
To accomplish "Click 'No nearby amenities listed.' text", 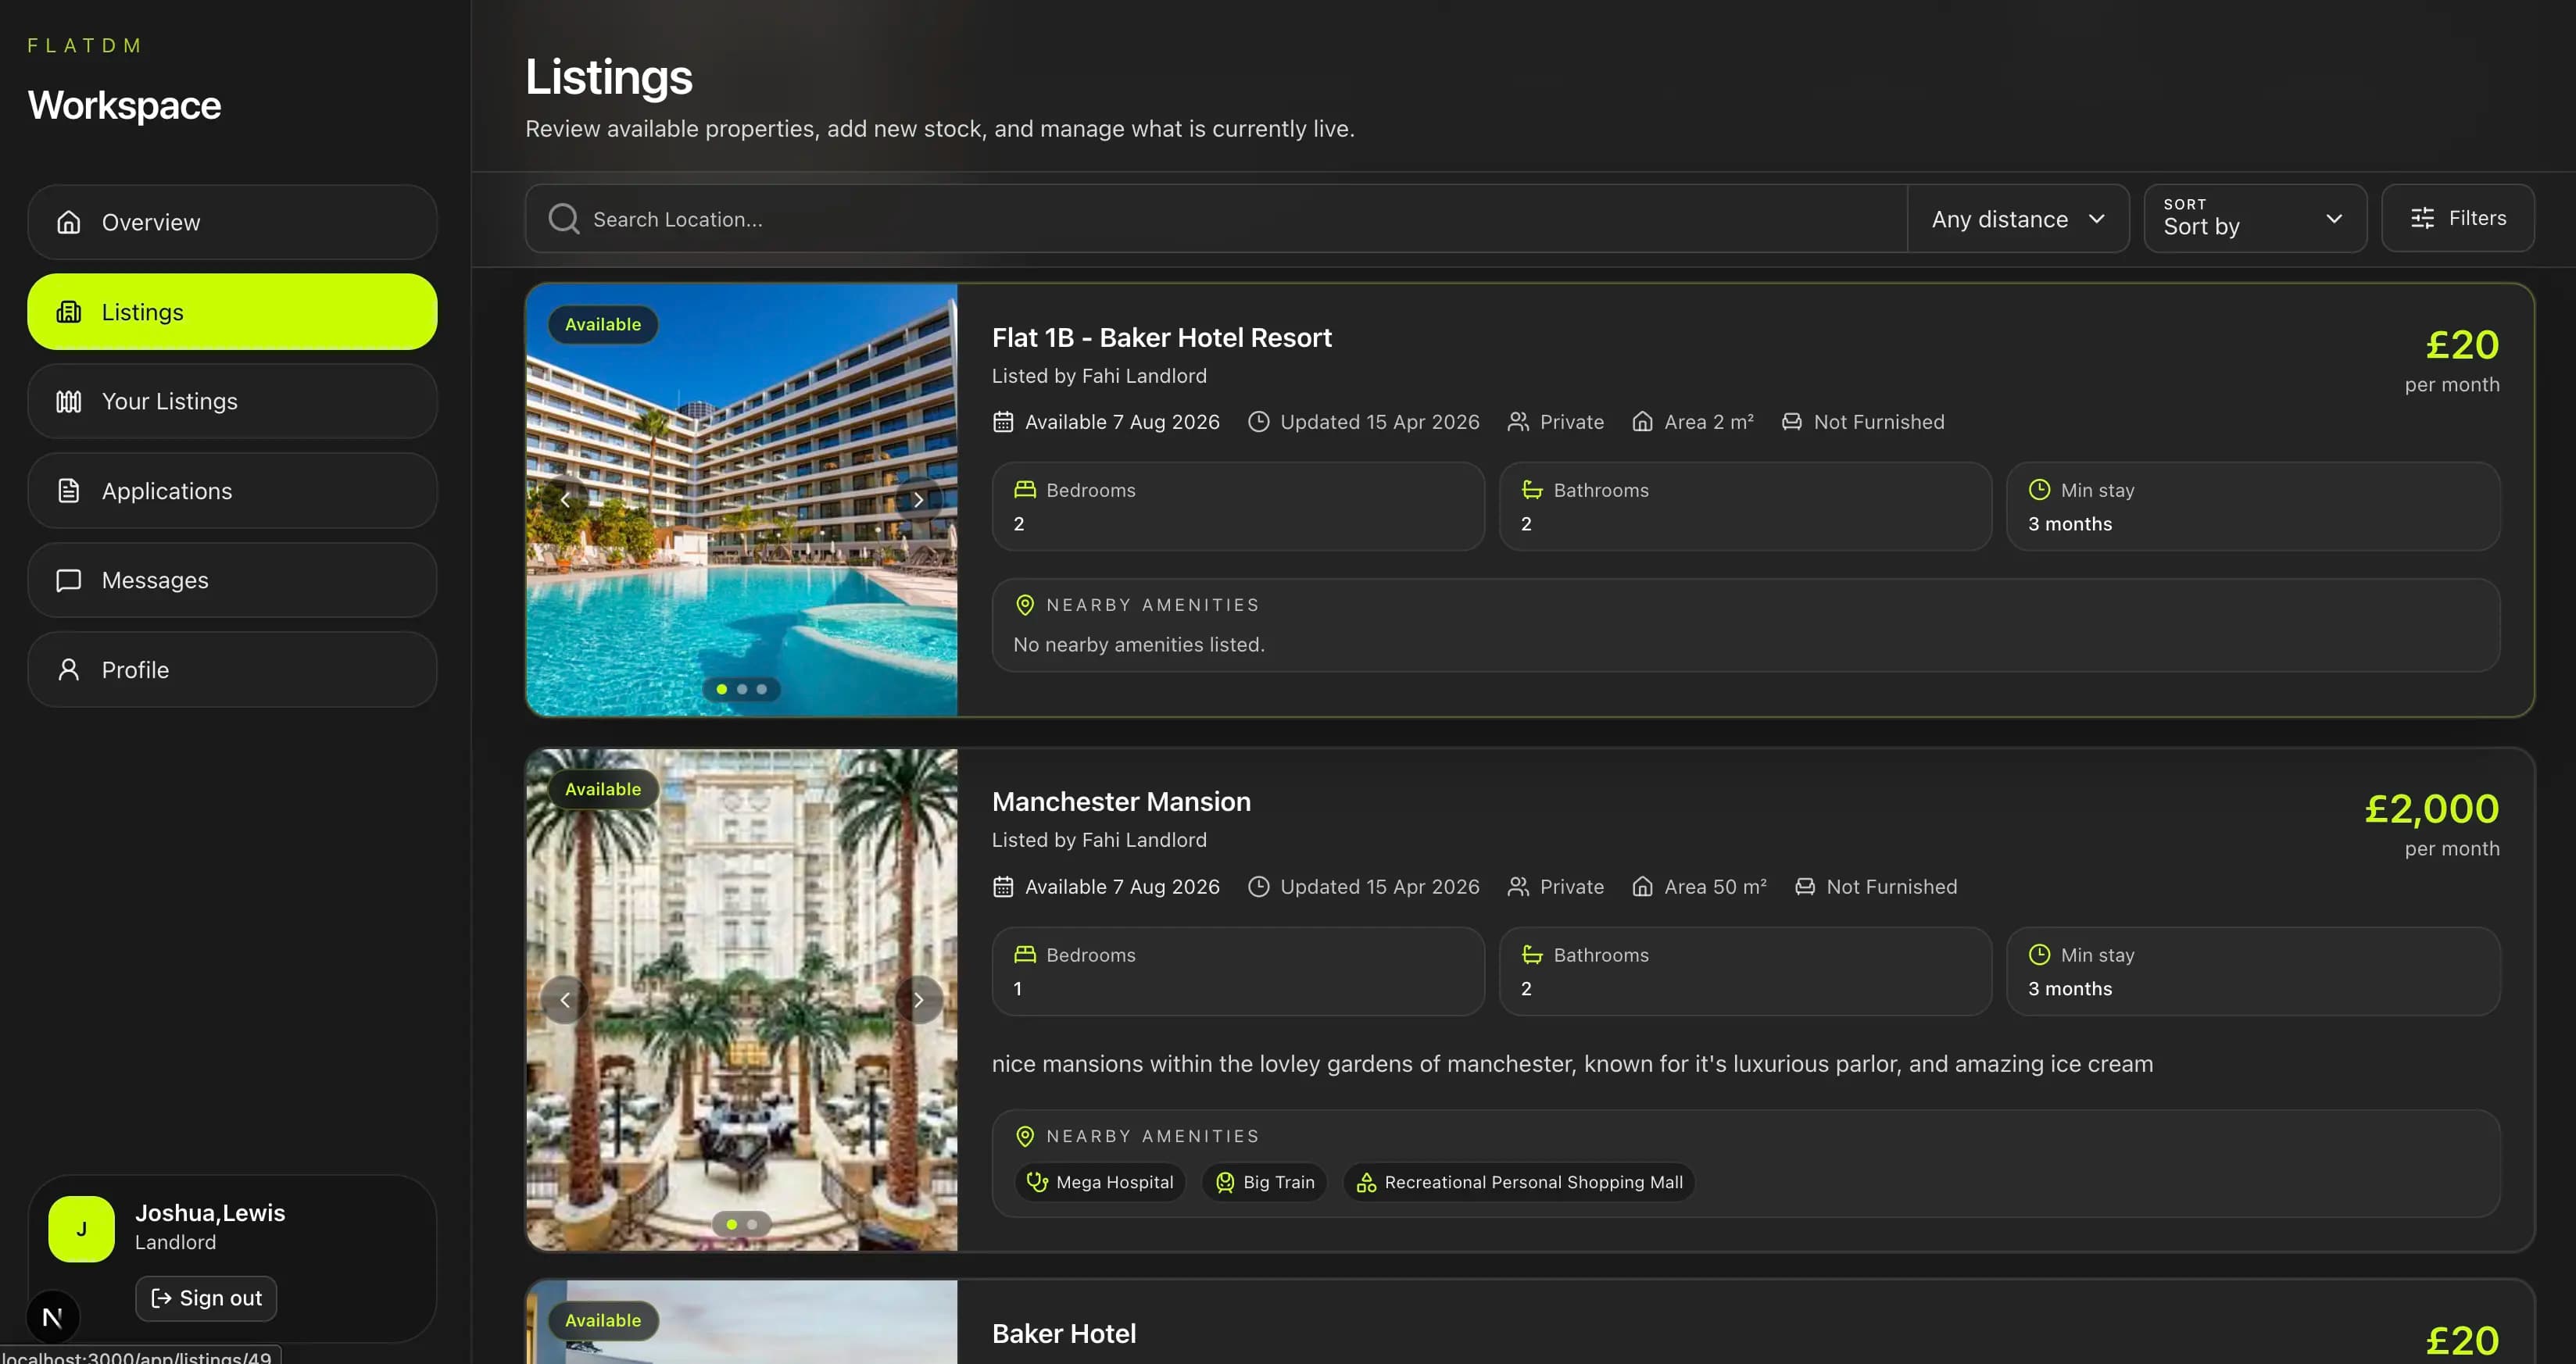I will pos(1139,645).
